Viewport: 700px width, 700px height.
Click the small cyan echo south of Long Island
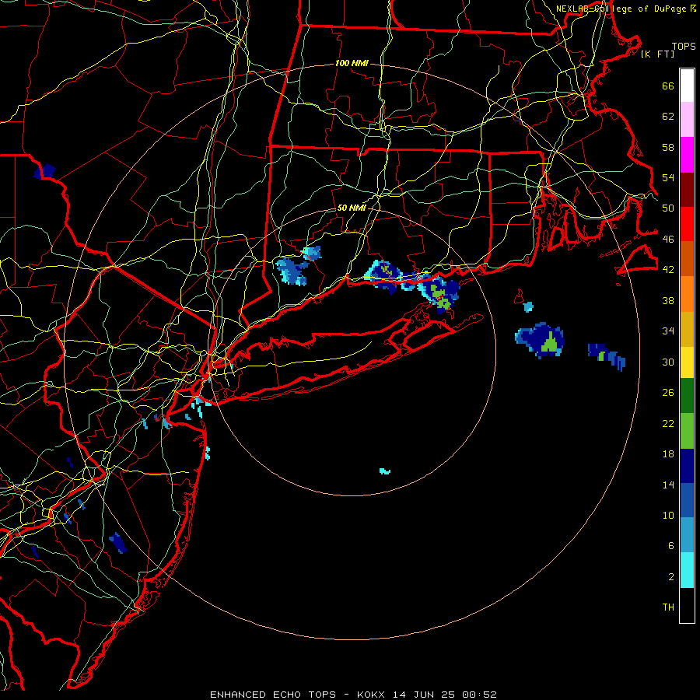tap(385, 471)
